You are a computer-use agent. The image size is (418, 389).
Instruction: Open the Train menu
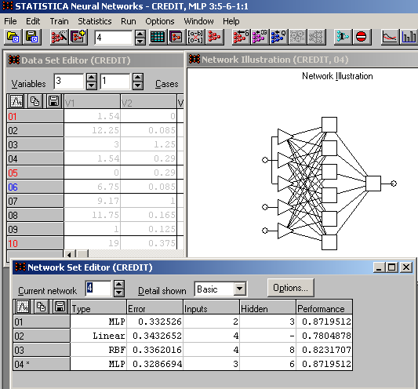[59, 21]
